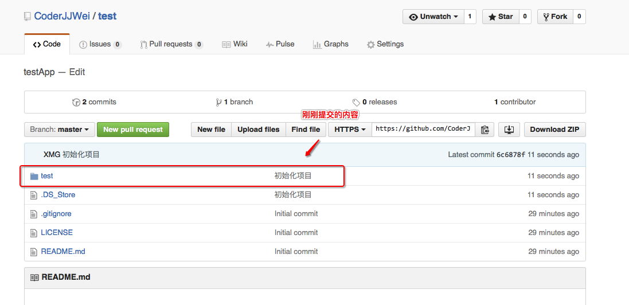Image resolution: width=629 pixels, height=305 pixels.
Task: Click the repository book icon beside CoderJJWei
Action: [28, 17]
